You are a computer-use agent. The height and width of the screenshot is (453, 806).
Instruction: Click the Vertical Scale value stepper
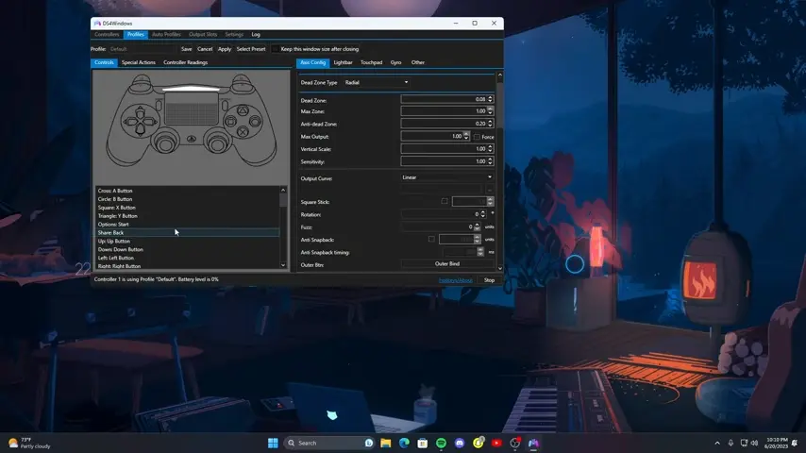point(490,148)
